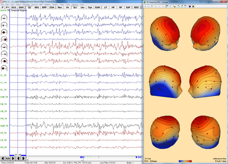Select the rotate view tool in 3D Mapping
Screen dimensions: 228x164
(x=145, y=6)
